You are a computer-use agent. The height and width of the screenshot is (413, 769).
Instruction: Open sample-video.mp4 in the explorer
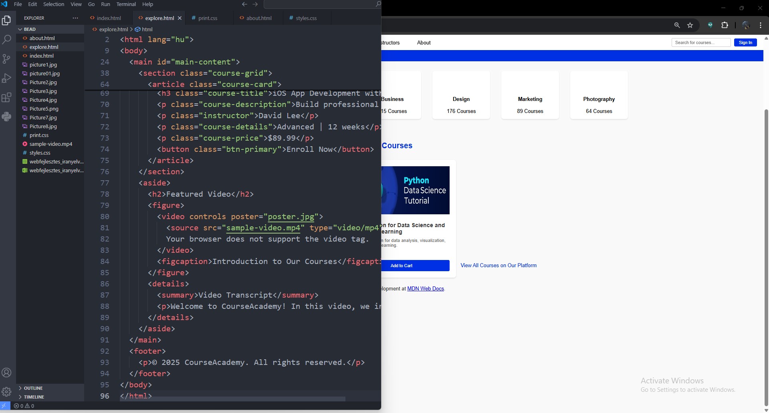pyautogui.click(x=51, y=144)
